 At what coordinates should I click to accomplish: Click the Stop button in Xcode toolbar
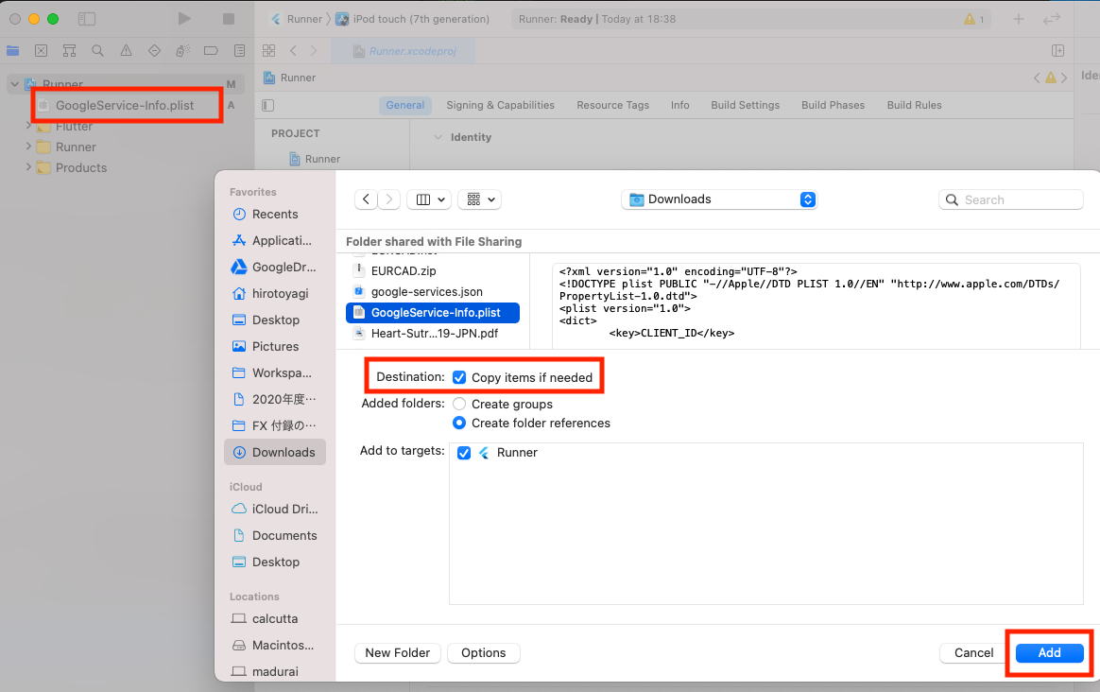[x=229, y=19]
